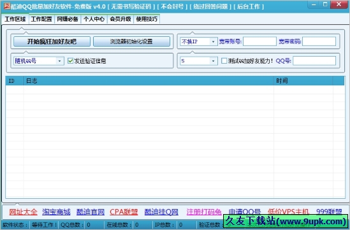The image size is (350, 230).
Task: Open the 999联盟 link
Action: click(x=329, y=212)
